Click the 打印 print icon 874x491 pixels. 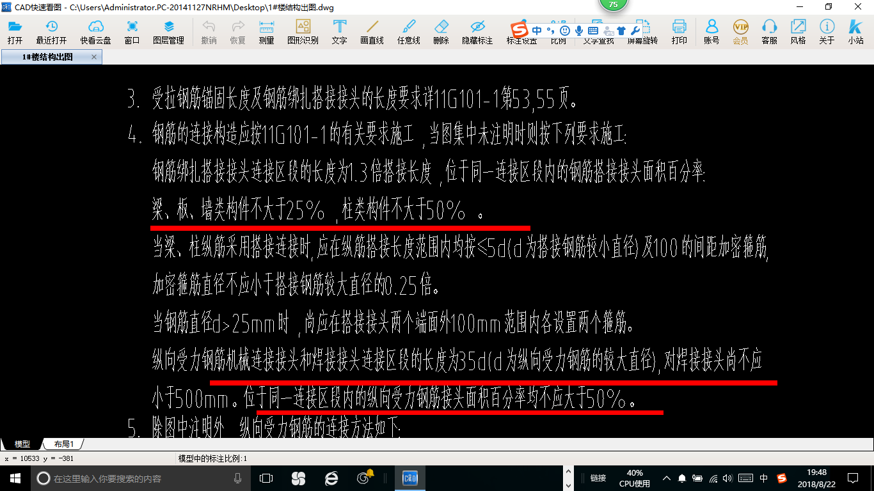coord(679,32)
